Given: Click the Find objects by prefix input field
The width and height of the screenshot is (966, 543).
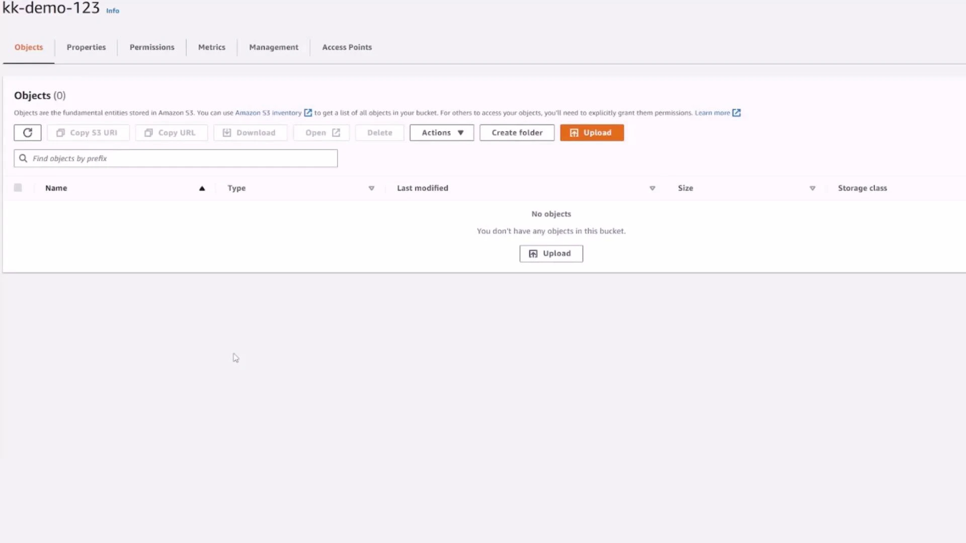Looking at the screenshot, I should point(175,158).
